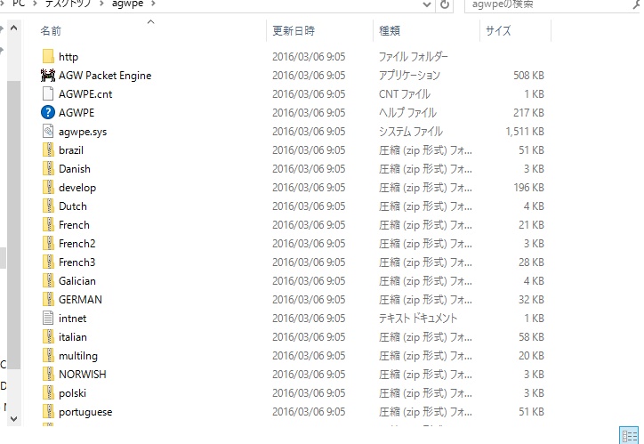Select the file name Danish
The height and width of the screenshot is (444, 644).
coord(75,169)
